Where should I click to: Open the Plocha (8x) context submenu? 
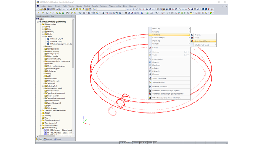pyautogui.click(x=170, y=29)
